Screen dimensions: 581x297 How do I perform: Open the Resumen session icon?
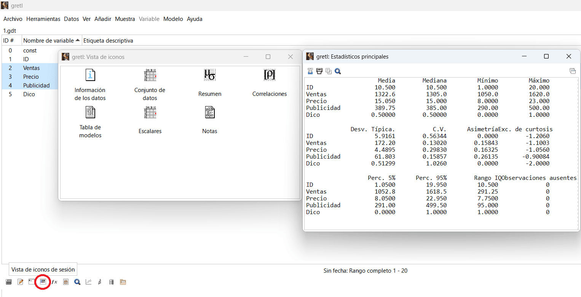click(210, 82)
